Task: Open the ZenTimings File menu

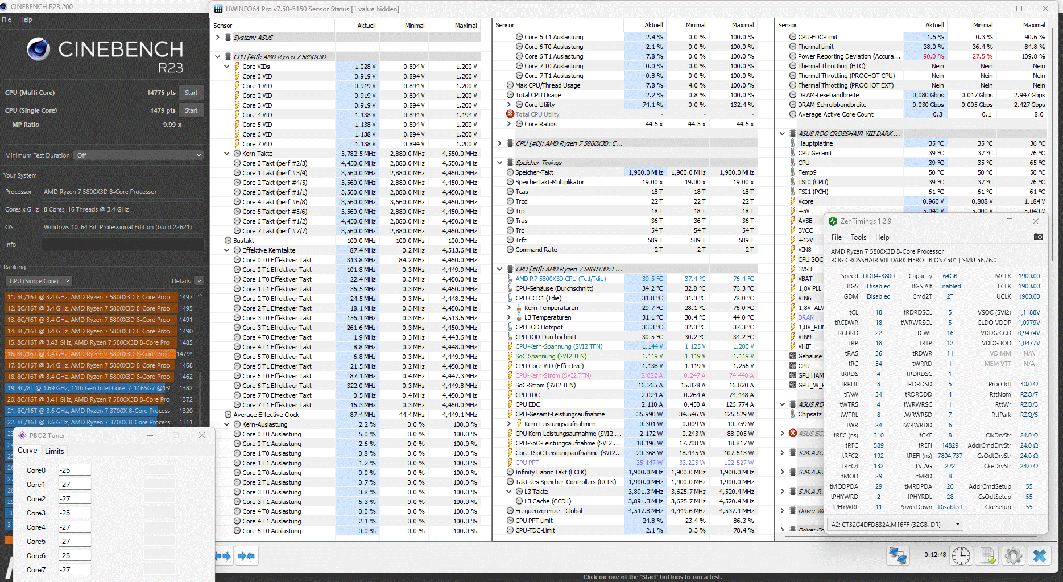Action: (837, 237)
